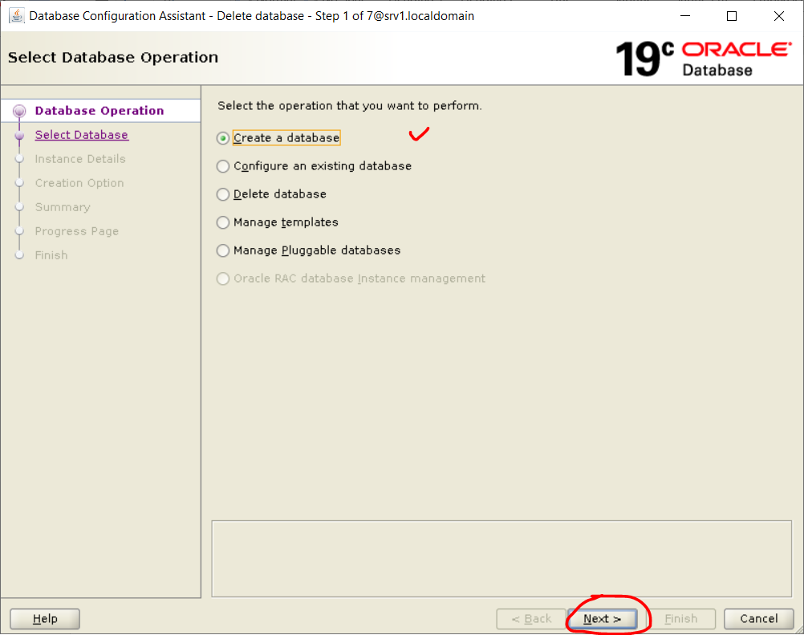Close the Database Configuration Assistant window
This screenshot has height=635, width=804.
coord(778,16)
